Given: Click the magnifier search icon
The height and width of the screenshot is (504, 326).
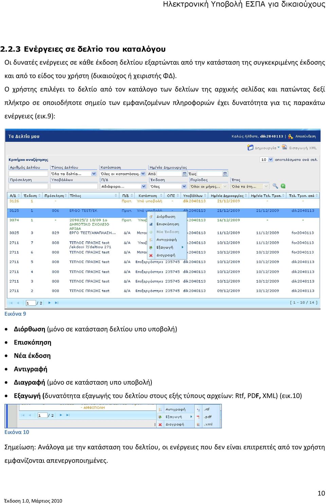Looking at the screenshot, I should pos(275,186).
